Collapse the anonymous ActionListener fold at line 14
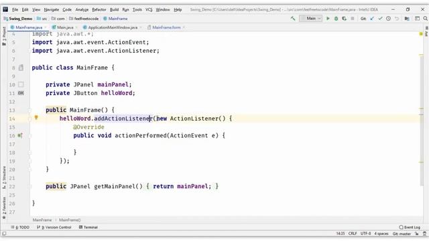 click(x=29, y=118)
